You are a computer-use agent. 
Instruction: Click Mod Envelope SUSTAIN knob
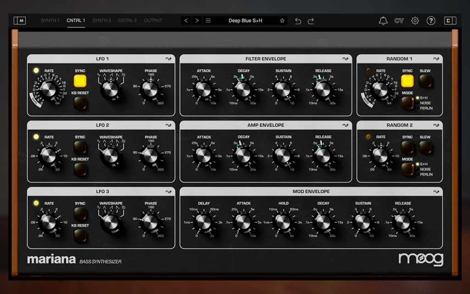click(363, 222)
